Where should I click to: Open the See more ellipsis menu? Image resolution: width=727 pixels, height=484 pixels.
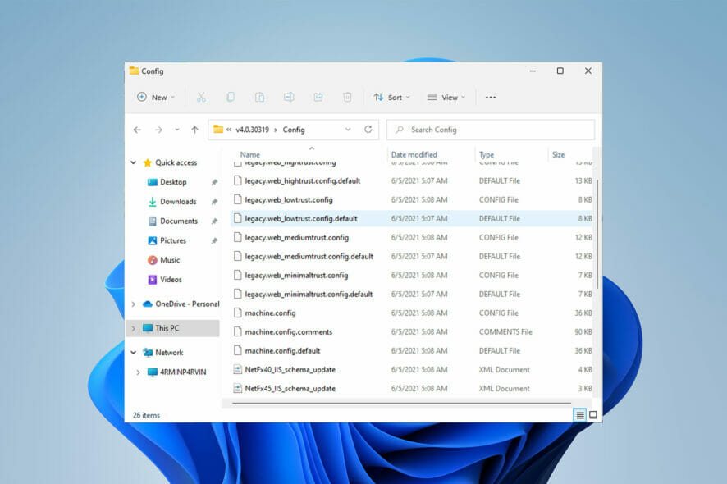pyautogui.click(x=491, y=98)
